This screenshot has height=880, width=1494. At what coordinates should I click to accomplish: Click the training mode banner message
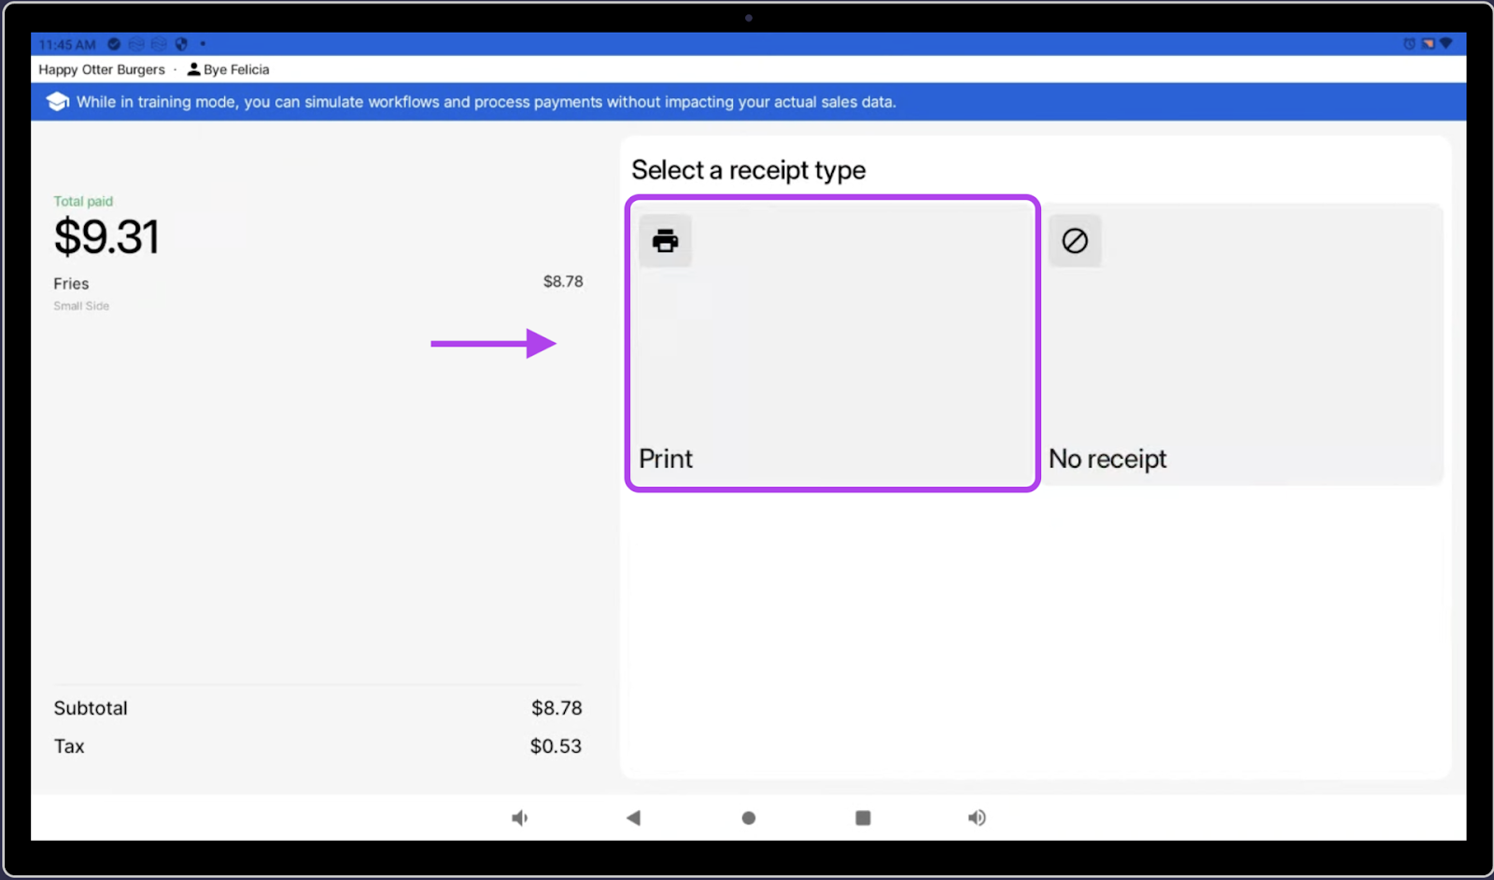(x=486, y=102)
